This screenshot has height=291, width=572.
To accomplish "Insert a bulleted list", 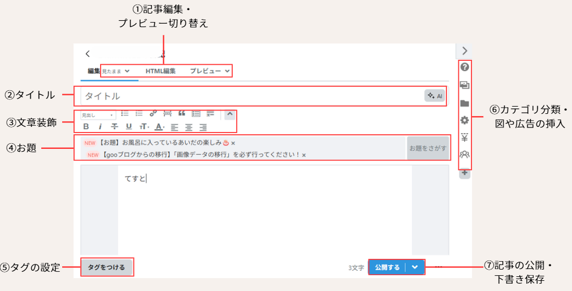I will click(125, 114).
